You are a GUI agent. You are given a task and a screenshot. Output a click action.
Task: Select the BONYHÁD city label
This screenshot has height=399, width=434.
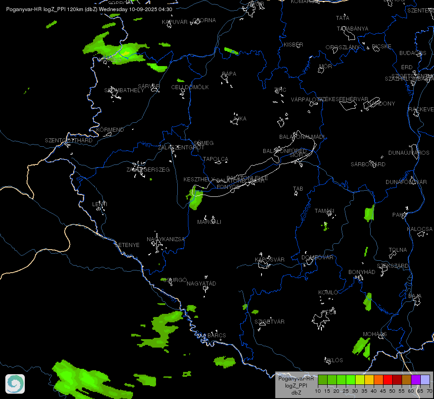coord(362,272)
